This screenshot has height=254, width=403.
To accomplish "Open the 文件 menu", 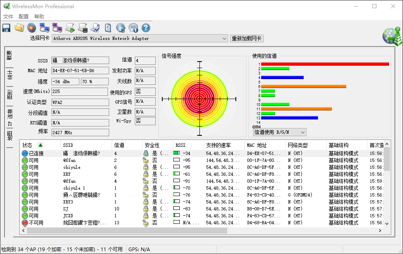I will tap(8, 17).
